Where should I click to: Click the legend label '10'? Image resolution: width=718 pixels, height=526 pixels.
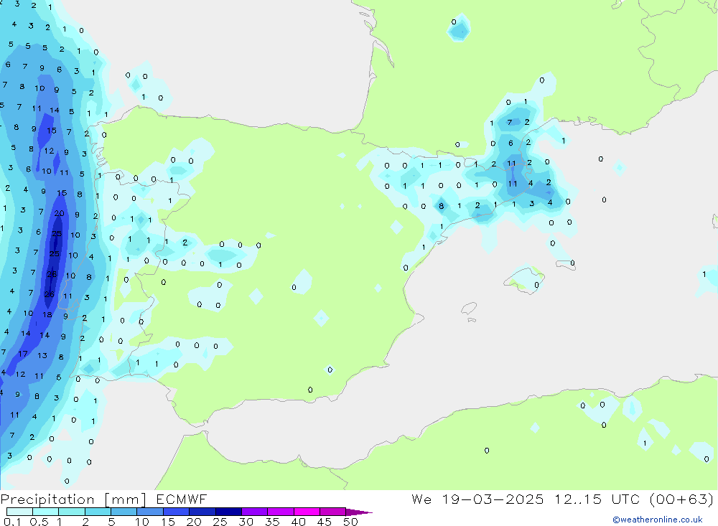coord(141,522)
